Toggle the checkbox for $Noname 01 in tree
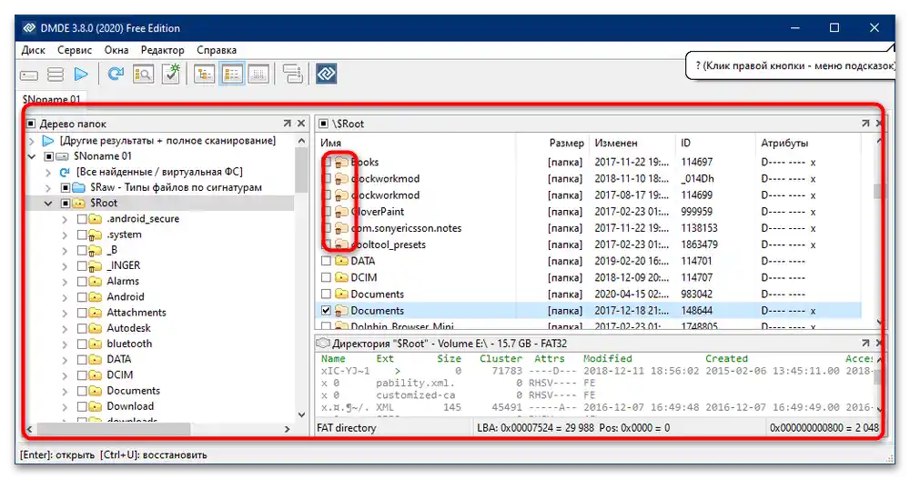 (49, 156)
